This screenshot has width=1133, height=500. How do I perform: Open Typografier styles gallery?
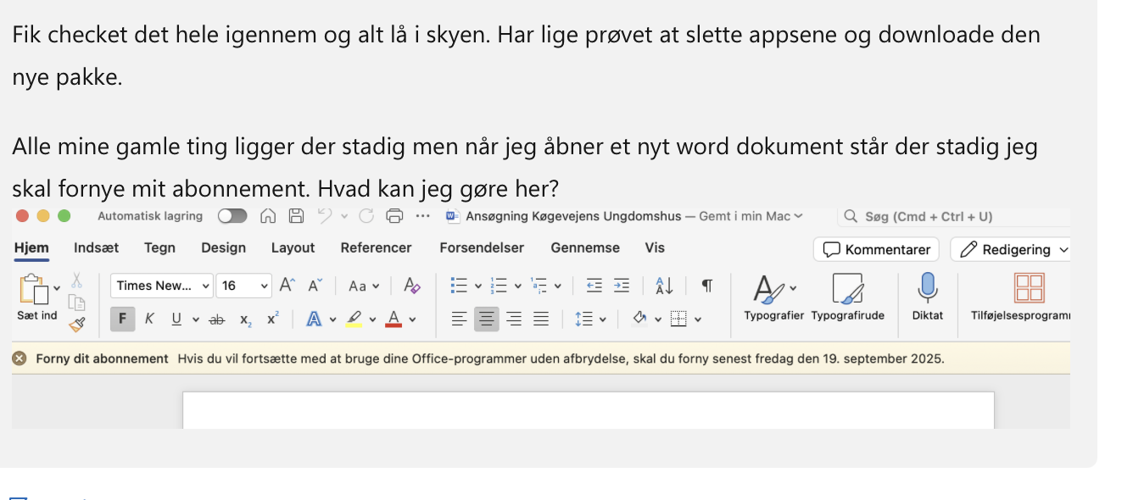click(x=774, y=297)
